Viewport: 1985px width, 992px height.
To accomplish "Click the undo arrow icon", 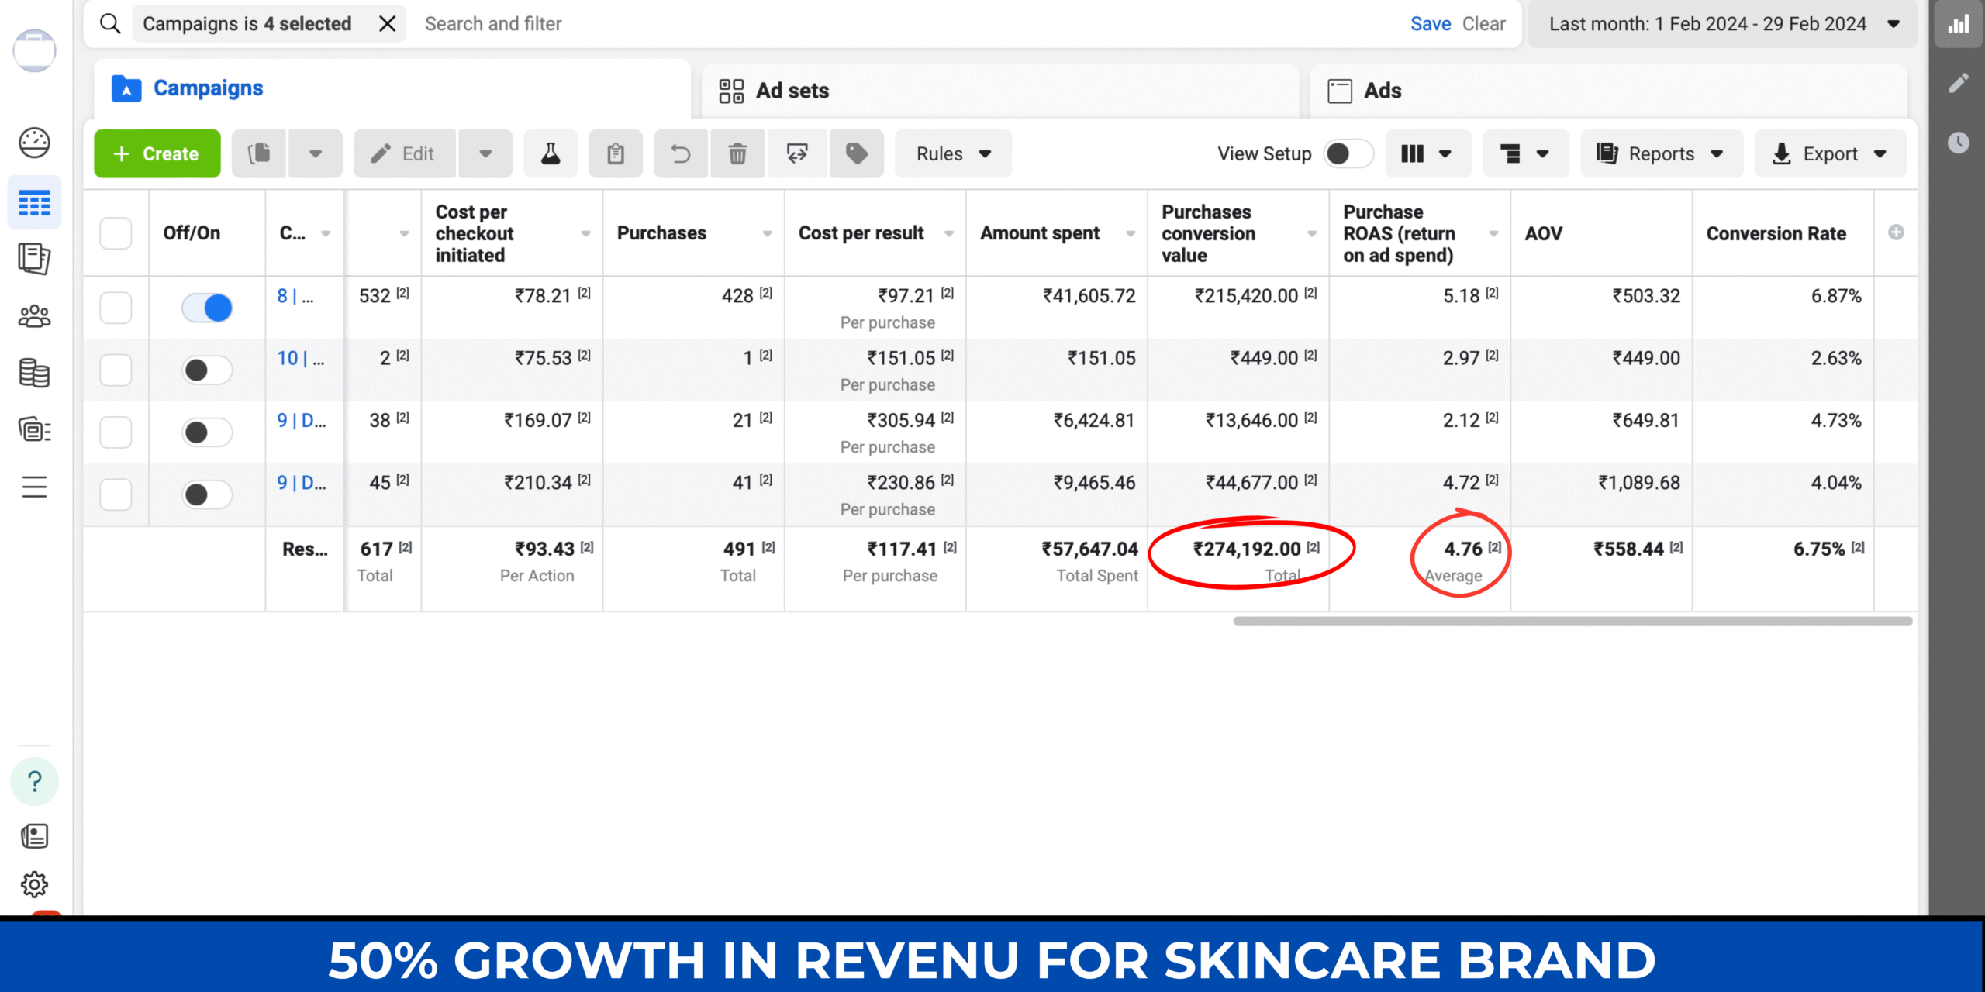I will 680,153.
